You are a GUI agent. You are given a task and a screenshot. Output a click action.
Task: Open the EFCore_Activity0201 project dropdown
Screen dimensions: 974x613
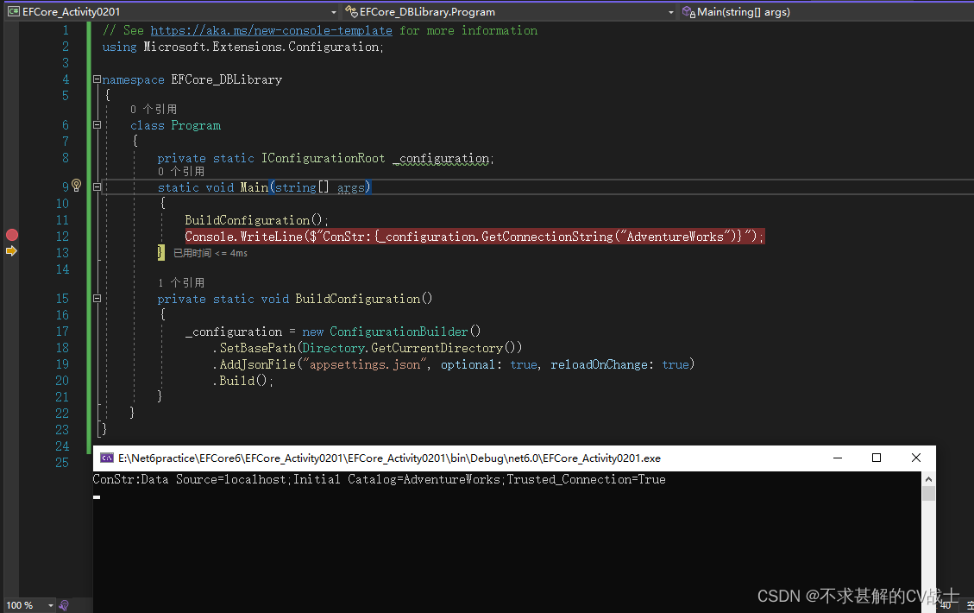(334, 11)
